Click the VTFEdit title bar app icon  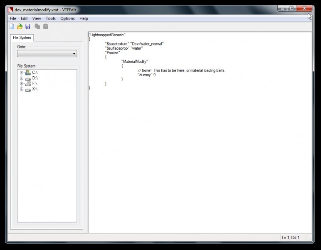tap(10, 10)
